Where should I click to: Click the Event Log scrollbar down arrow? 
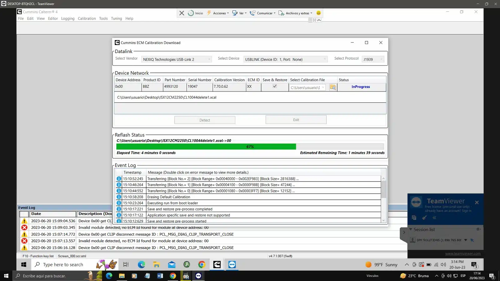383,220
